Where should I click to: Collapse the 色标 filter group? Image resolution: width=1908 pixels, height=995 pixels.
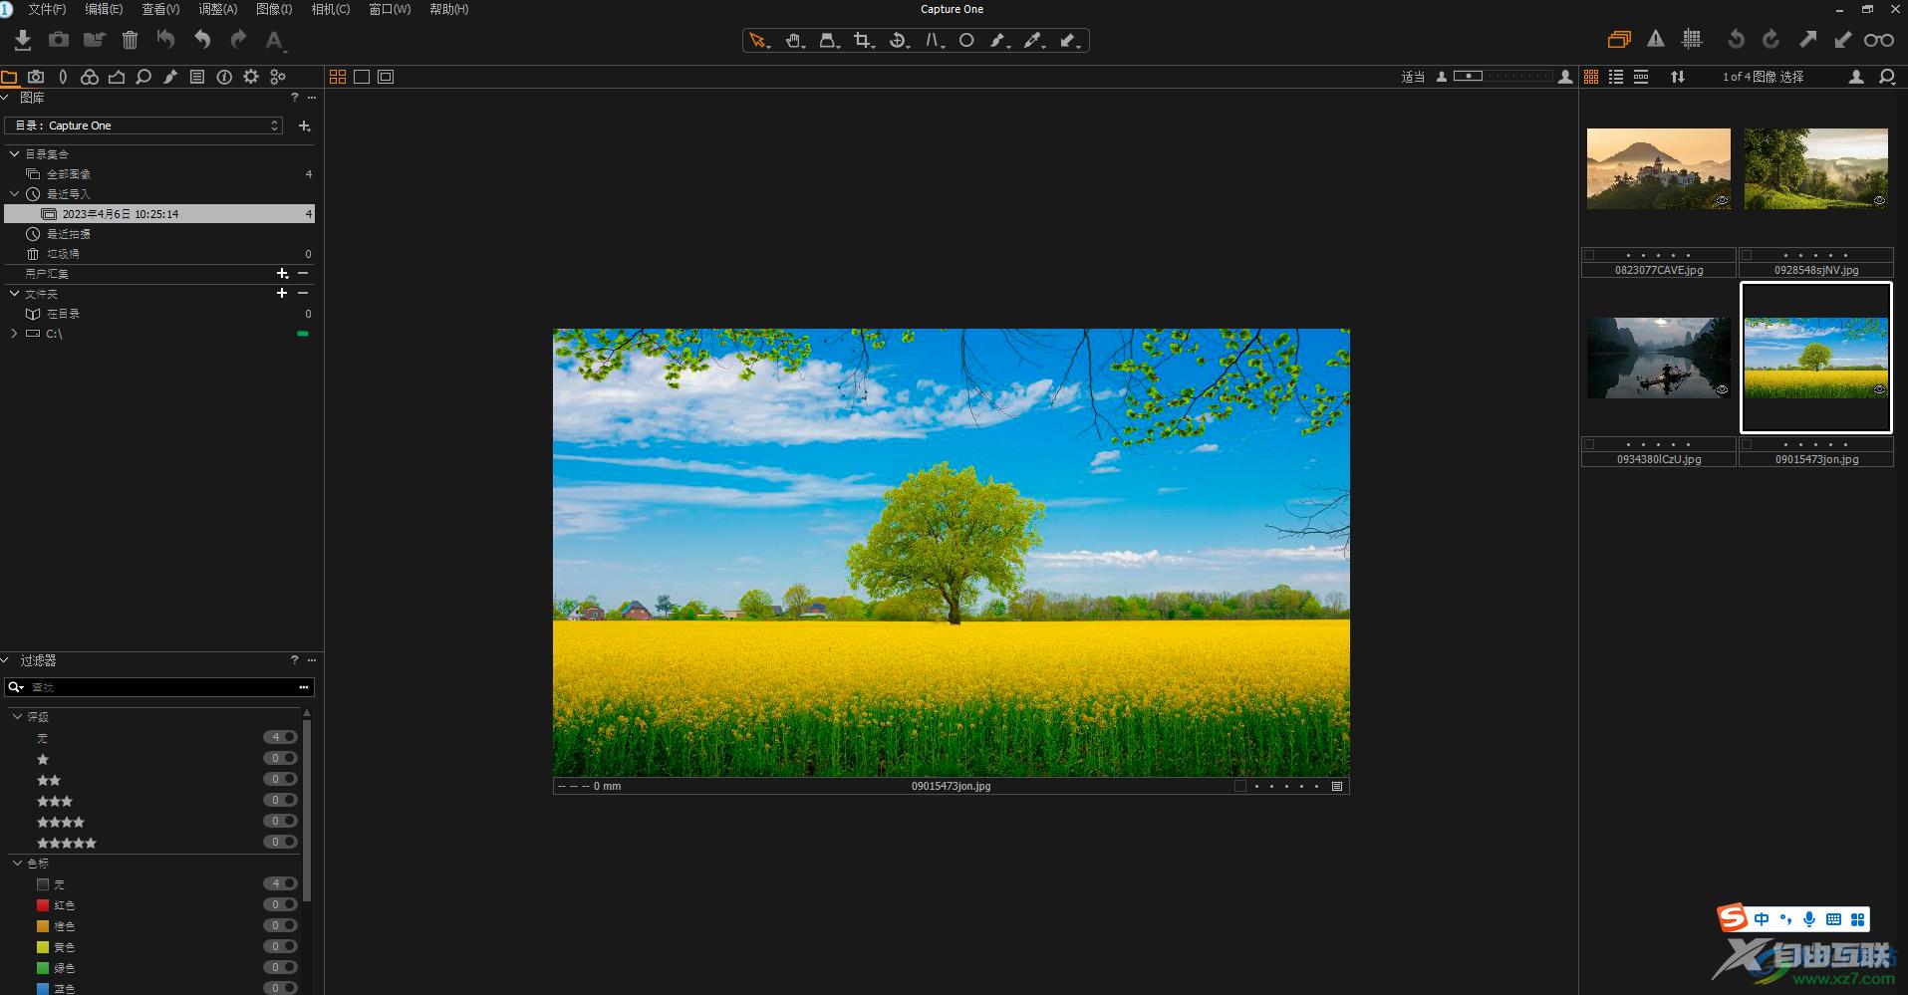pos(17,863)
